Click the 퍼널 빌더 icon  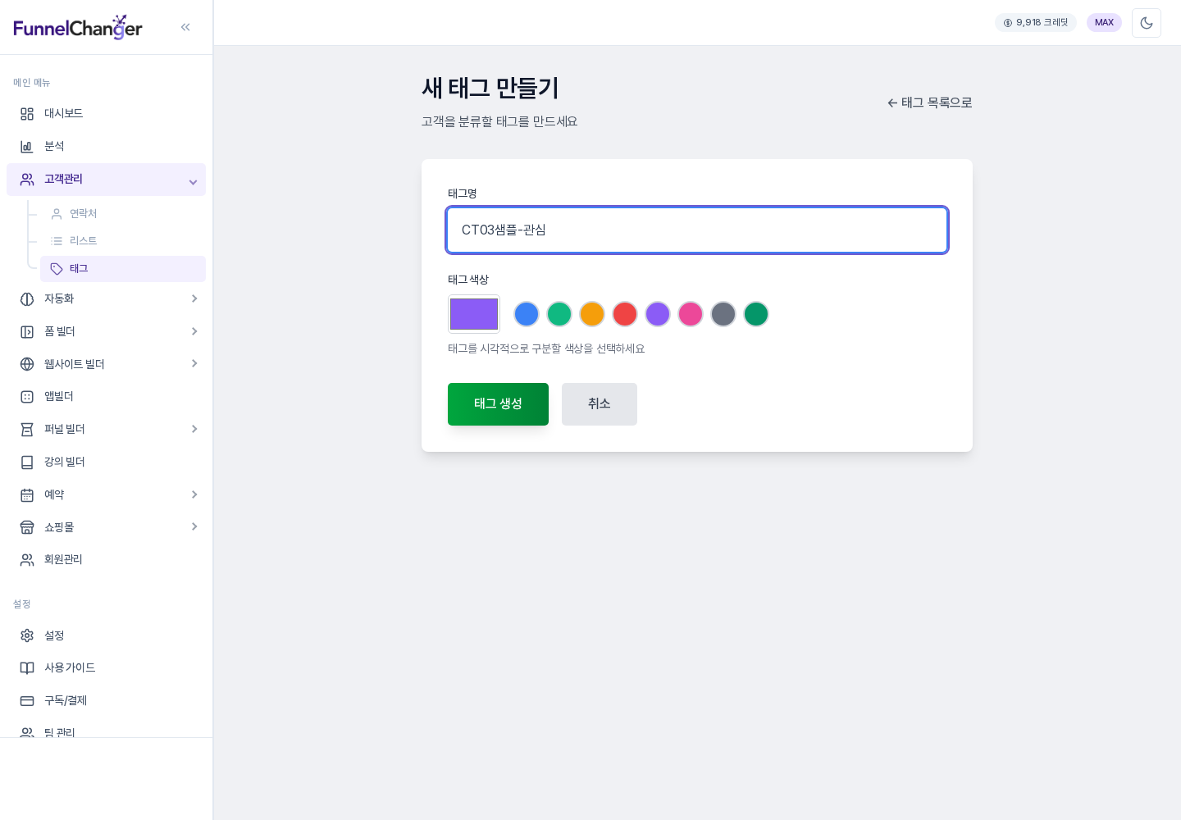(27, 430)
